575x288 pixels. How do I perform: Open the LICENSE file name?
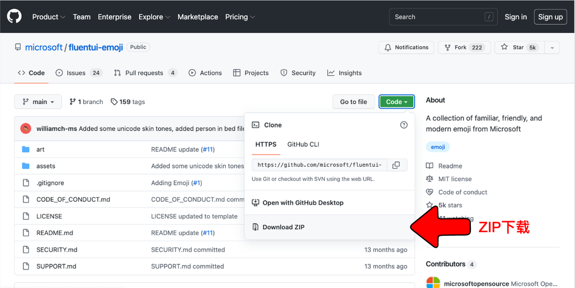pyautogui.click(x=49, y=216)
